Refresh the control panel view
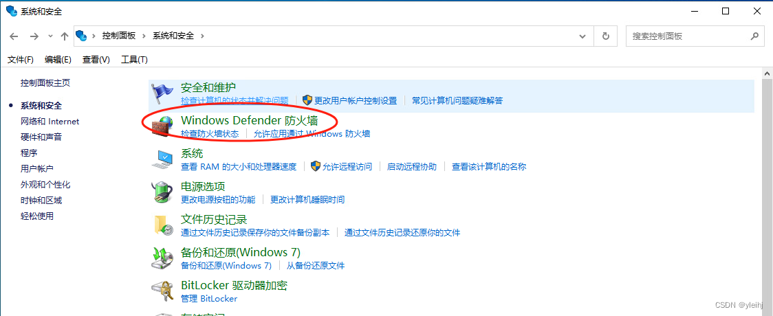Image resolution: width=773 pixels, height=316 pixels. point(606,36)
